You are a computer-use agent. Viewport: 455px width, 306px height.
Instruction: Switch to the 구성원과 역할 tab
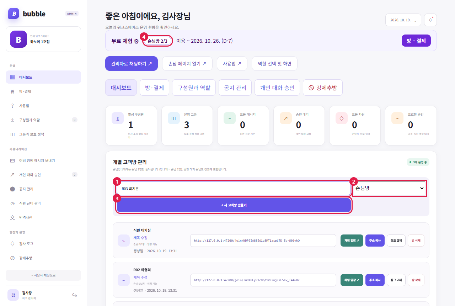pos(194,88)
